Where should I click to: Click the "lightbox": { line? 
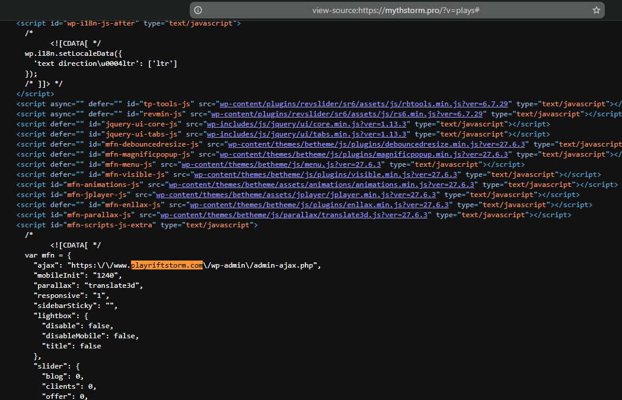point(60,316)
